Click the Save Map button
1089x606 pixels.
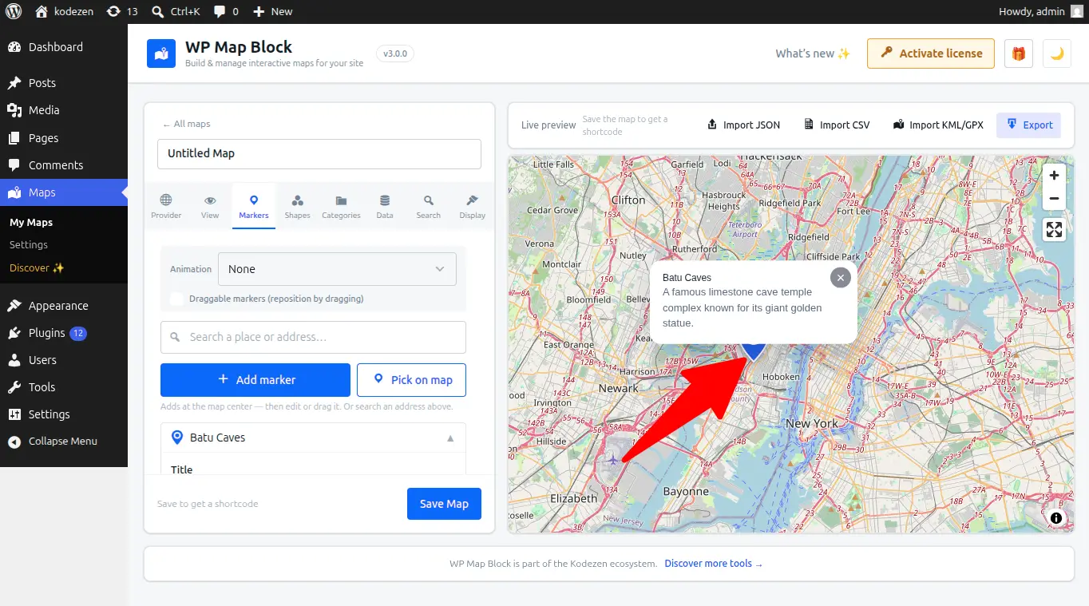(444, 504)
